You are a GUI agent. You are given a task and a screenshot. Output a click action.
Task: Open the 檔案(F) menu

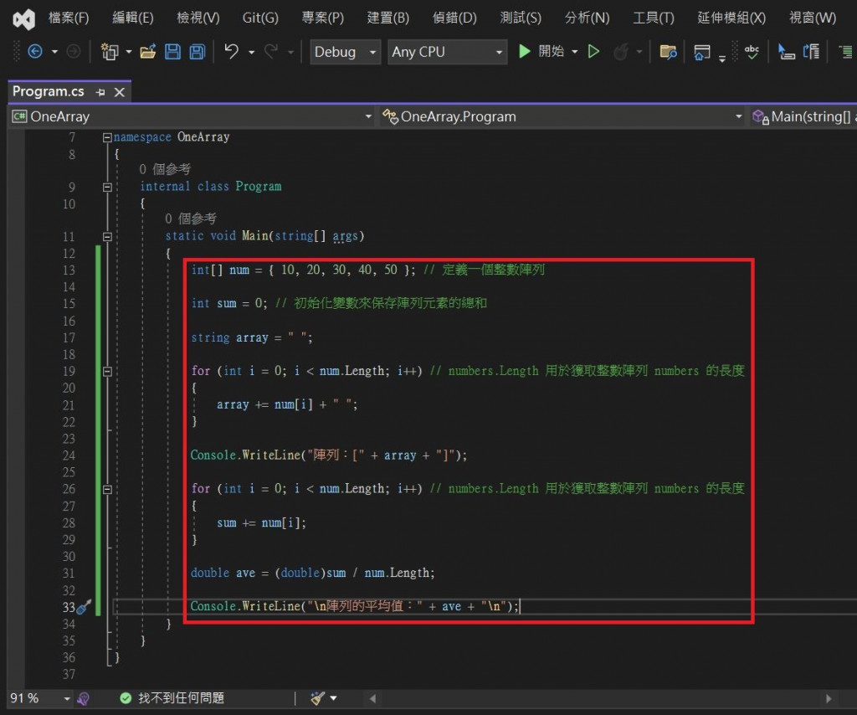tap(69, 18)
